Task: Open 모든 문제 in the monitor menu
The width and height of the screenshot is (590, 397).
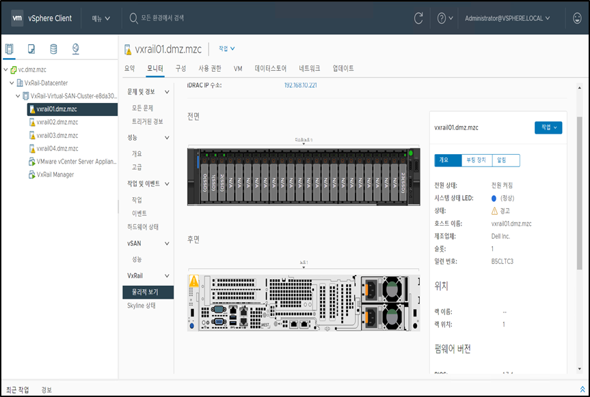Action: (142, 108)
